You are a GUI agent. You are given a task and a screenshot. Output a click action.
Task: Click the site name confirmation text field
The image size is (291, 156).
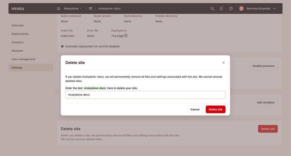(x=145, y=95)
